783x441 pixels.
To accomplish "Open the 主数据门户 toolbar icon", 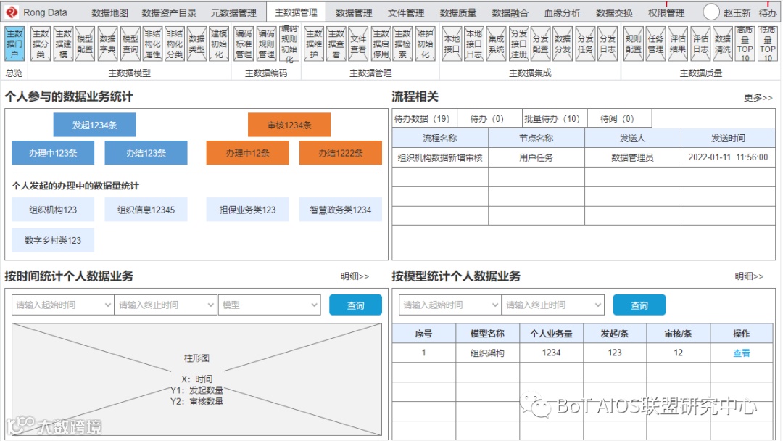I will [x=14, y=44].
